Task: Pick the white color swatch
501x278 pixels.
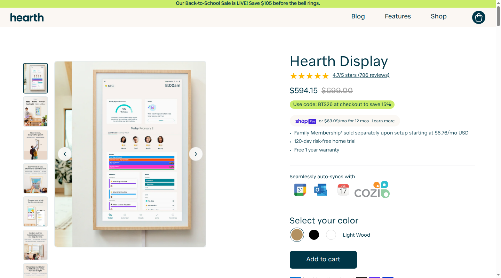Action: click(x=331, y=235)
